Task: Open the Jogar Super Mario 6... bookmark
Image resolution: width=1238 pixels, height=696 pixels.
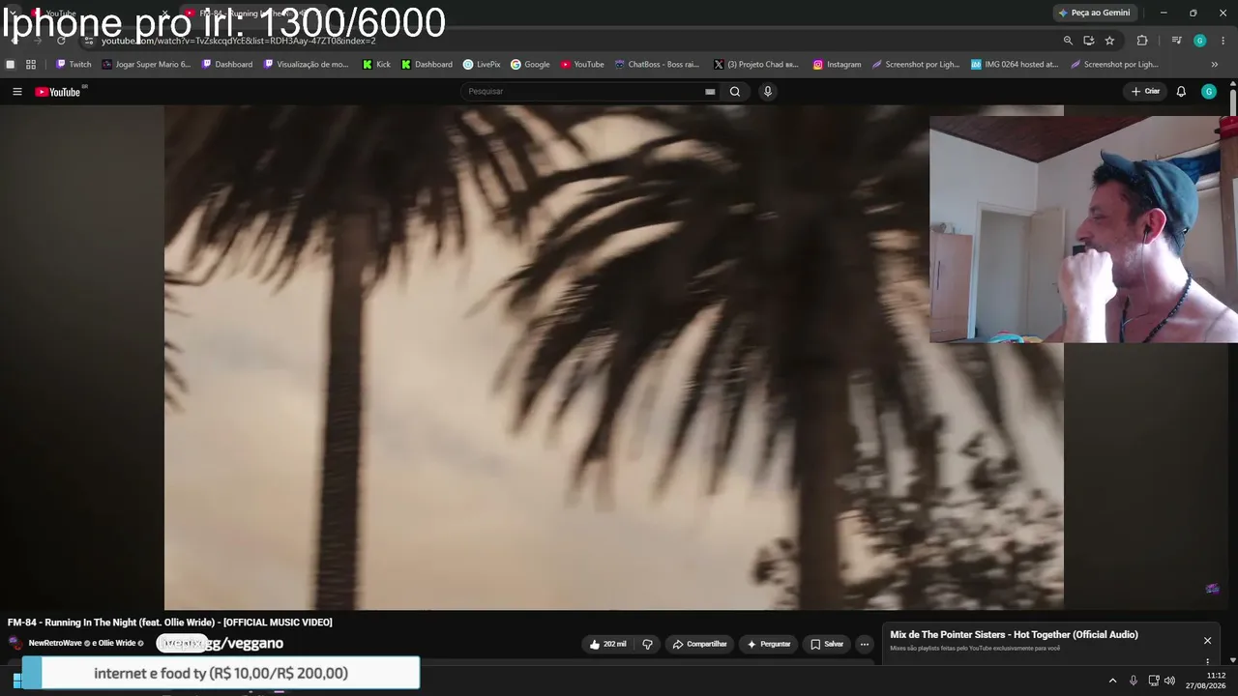Action: pos(146,65)
